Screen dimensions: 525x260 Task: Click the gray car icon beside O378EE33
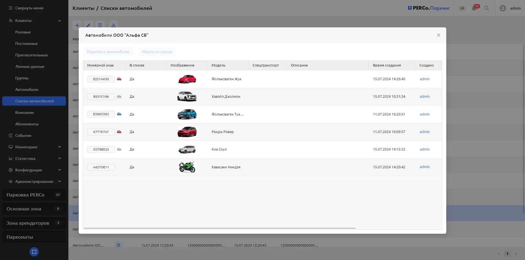[x=119, y=149]
